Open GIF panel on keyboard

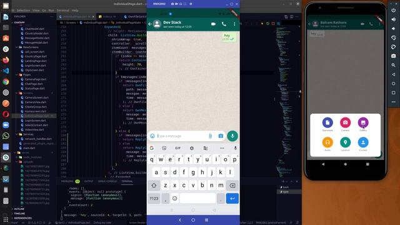click(177, 148)
